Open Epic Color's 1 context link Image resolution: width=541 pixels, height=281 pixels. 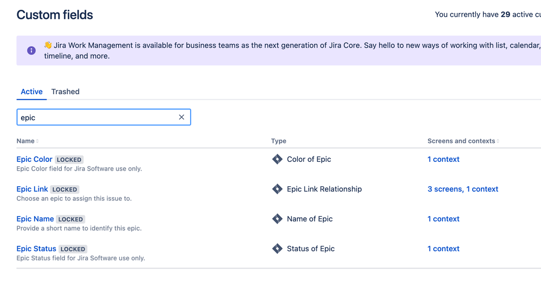[444, 159]
